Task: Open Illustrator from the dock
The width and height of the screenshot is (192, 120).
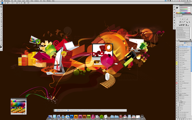Action: click(x=76, y=117)
